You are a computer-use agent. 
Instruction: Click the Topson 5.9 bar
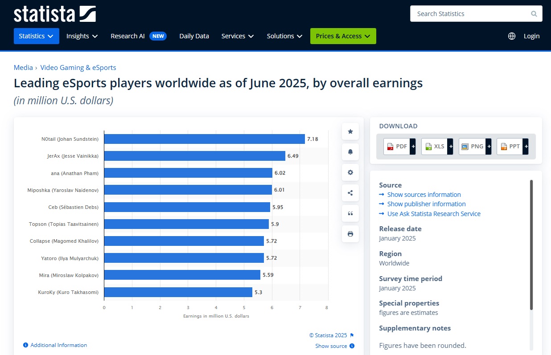pos(186,224)
